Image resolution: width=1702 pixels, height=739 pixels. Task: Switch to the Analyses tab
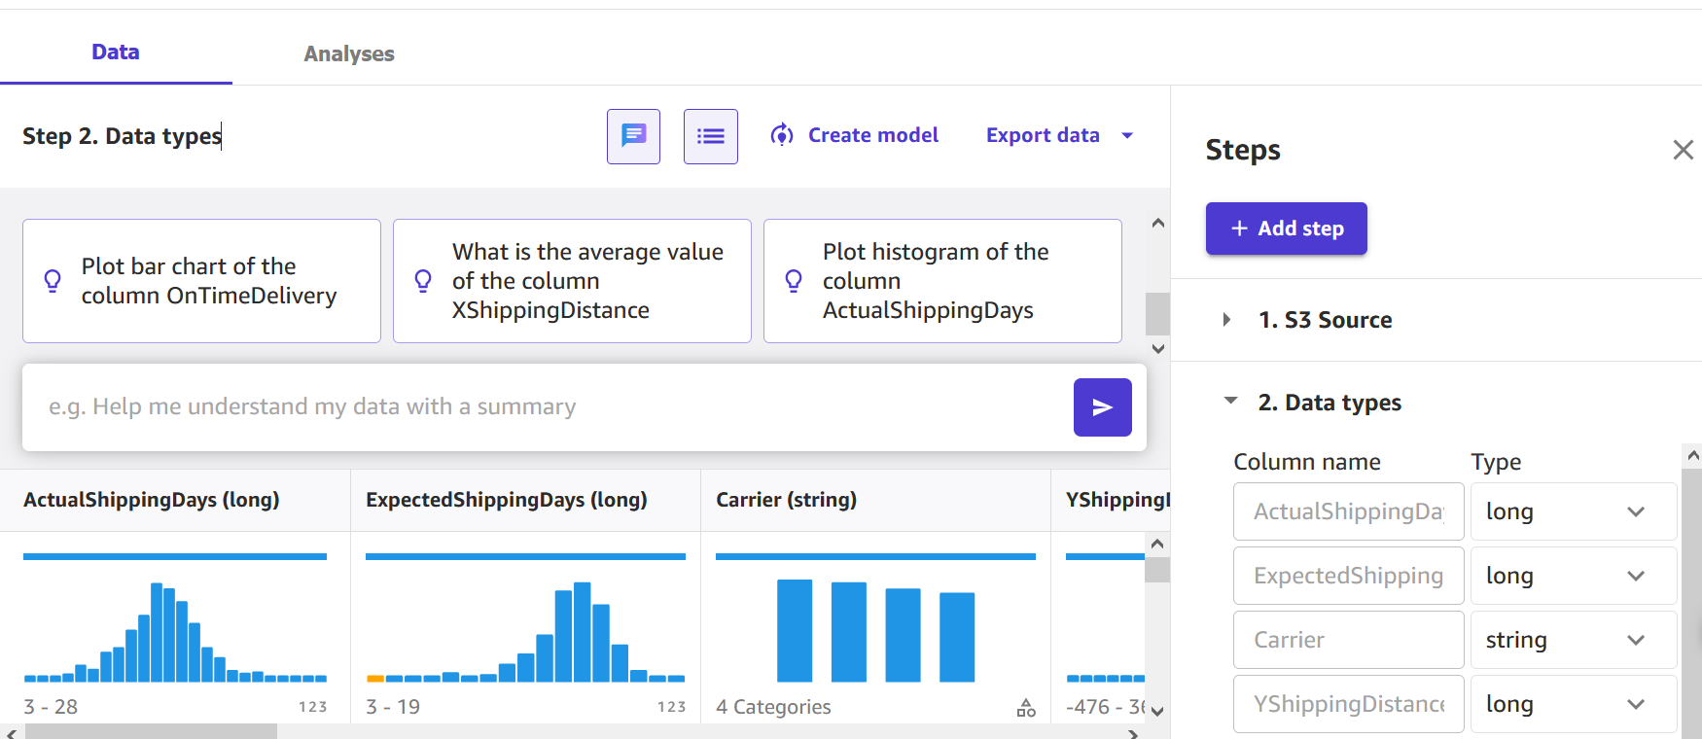348,53
